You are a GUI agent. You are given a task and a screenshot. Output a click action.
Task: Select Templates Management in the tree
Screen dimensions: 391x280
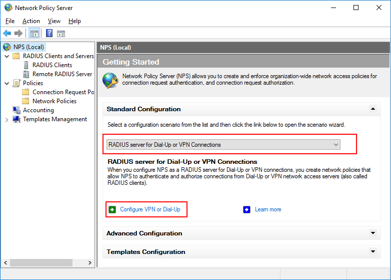(55, 119)
